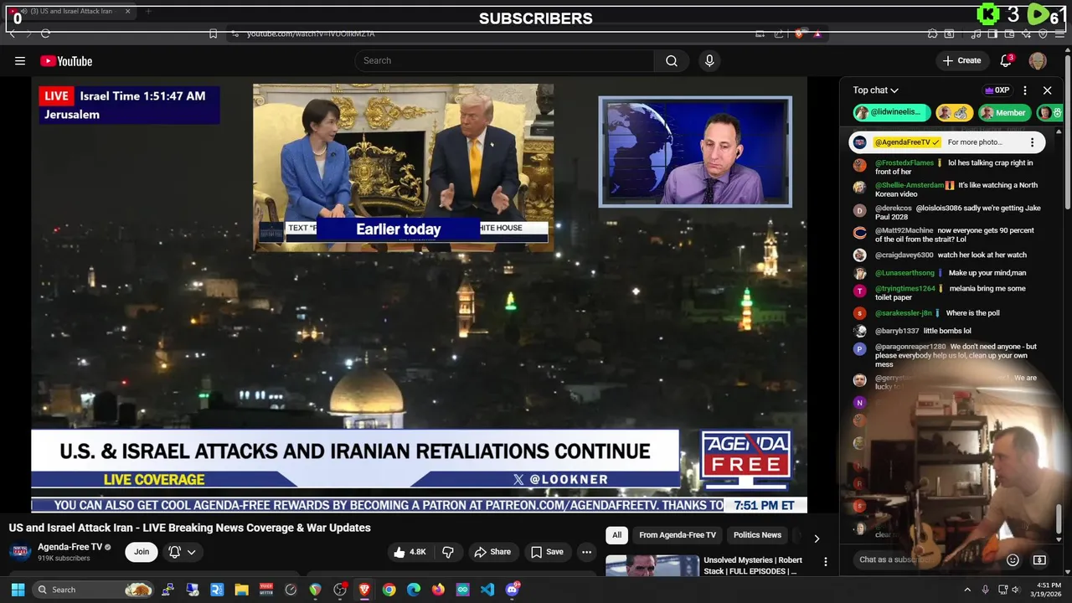Click the browser address bar URL

pyautogui.click(x=310, y=33)
